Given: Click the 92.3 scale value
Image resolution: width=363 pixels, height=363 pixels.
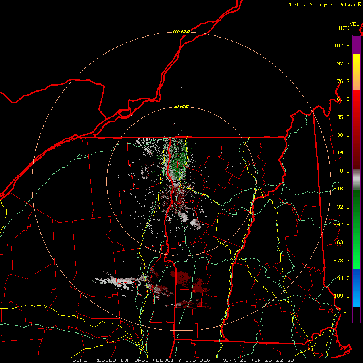Looking at the screenshot, I should pos(343,63).
